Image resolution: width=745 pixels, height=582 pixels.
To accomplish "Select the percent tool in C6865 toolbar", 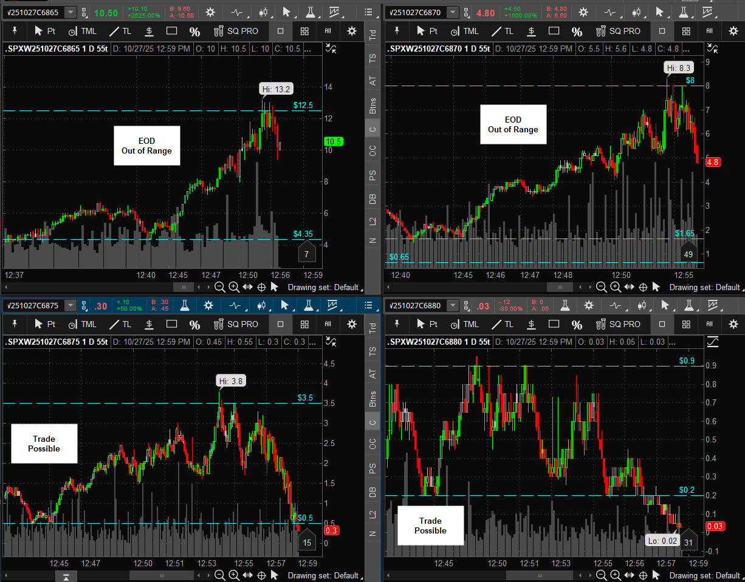I will click(194, 32).
